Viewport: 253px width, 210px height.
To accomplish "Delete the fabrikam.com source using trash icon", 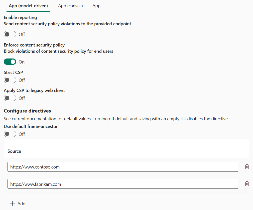I will [x=247, y=184].
